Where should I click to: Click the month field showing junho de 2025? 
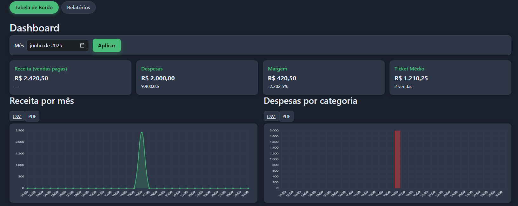52,45
